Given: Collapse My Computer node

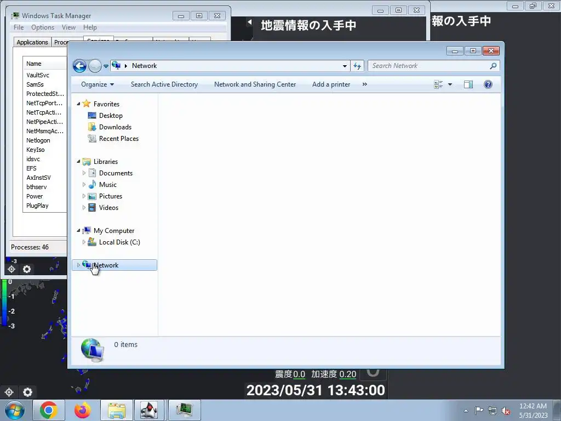Looking at the screenshot, I should tap(79, 231).
